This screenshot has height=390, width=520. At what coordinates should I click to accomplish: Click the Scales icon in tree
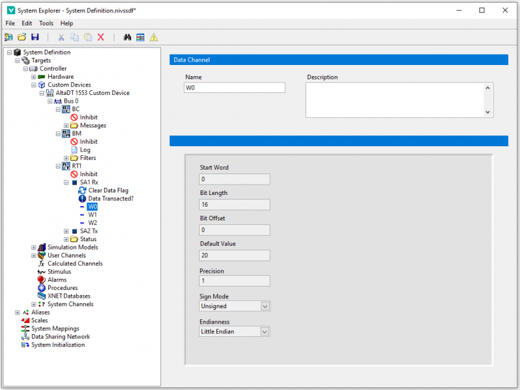pyautogui.click(x=25, y=320)
